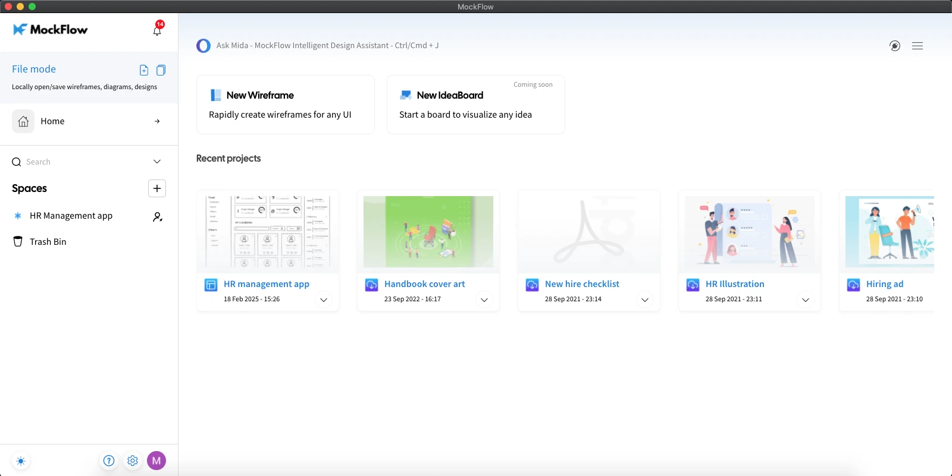Click the Spaces heading
952x476 pixels.
29,188
